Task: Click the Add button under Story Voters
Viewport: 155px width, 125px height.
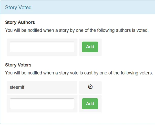Action: pyautogui.click(x=90, y=104)
